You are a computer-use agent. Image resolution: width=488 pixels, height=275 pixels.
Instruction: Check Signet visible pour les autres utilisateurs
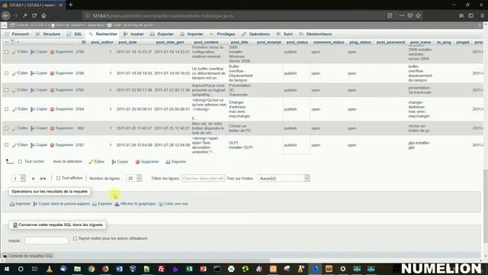tap(75, 238)
